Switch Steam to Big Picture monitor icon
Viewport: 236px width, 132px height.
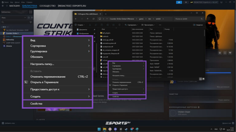tap(221, 2)
